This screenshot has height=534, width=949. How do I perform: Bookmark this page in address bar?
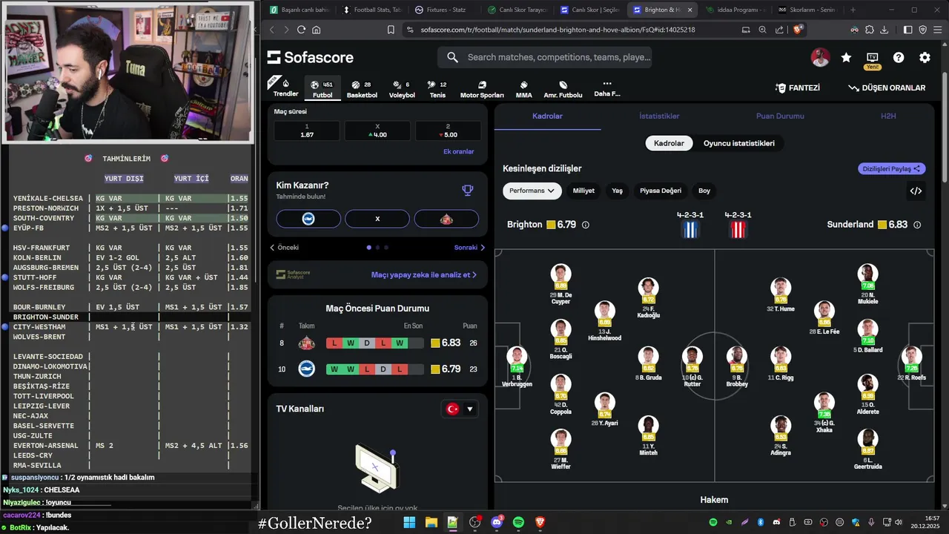click(391, 30)
